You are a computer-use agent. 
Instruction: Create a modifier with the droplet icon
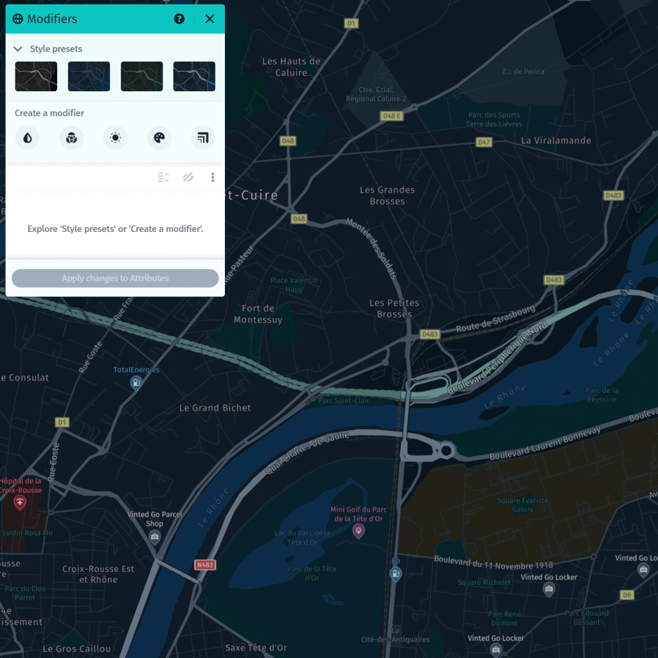(28, 138)
